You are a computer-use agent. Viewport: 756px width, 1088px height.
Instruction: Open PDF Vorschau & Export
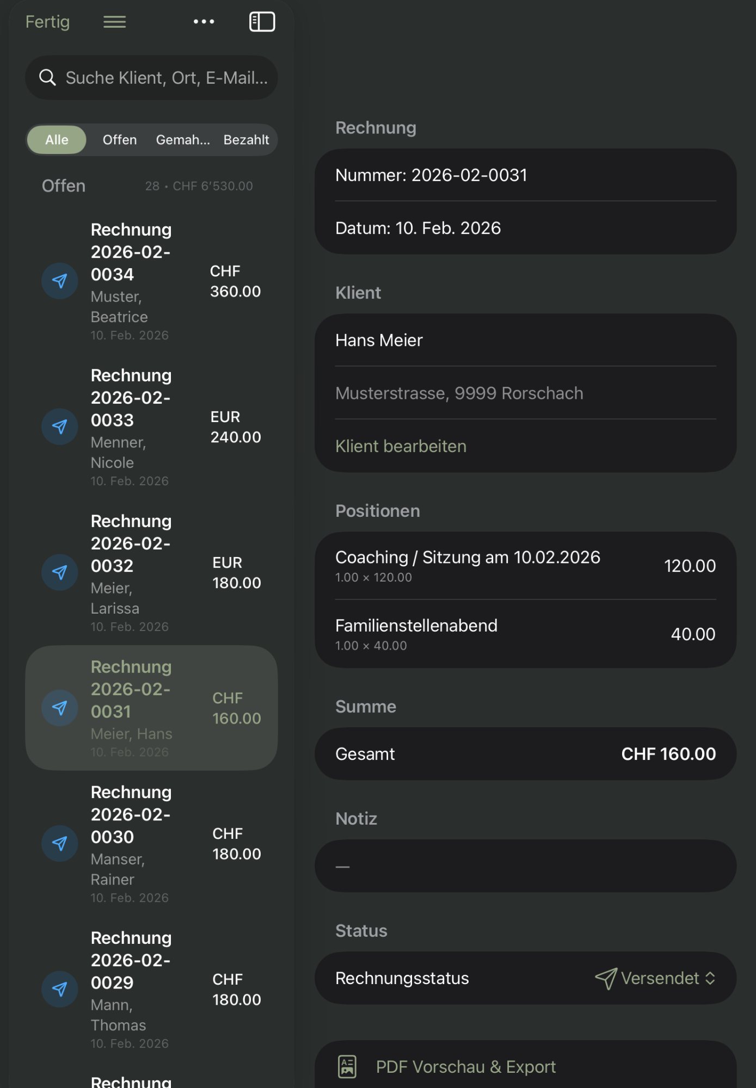click(x=466, y=1067)
